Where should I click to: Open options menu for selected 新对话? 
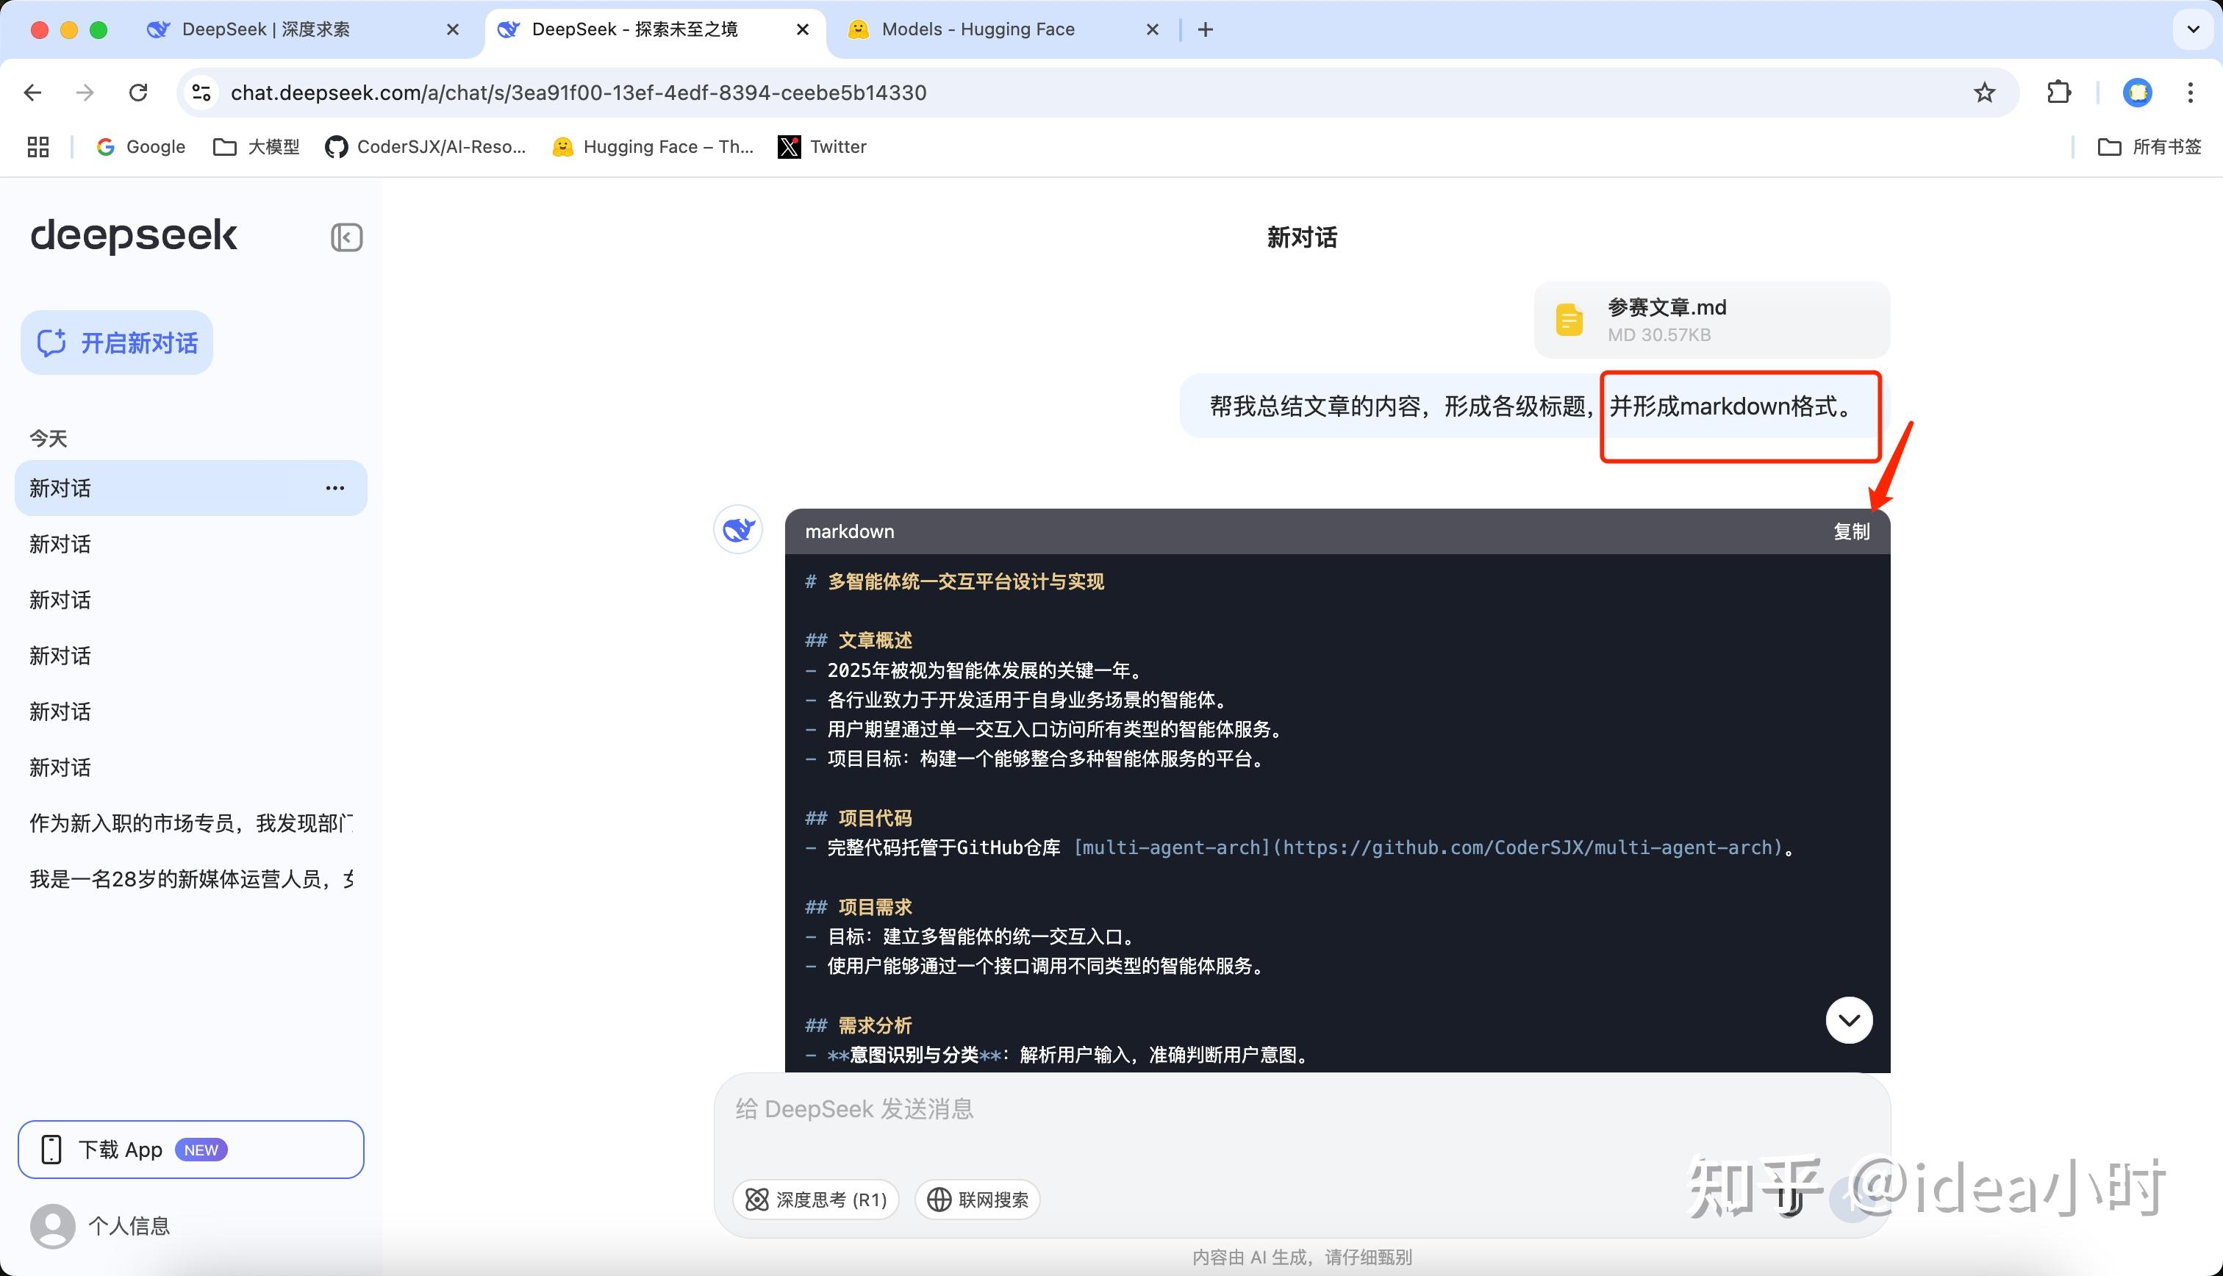coord(334,488)
